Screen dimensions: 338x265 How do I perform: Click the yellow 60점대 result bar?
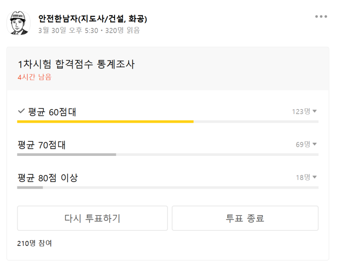pyautogui.click(x=105, y=122)
